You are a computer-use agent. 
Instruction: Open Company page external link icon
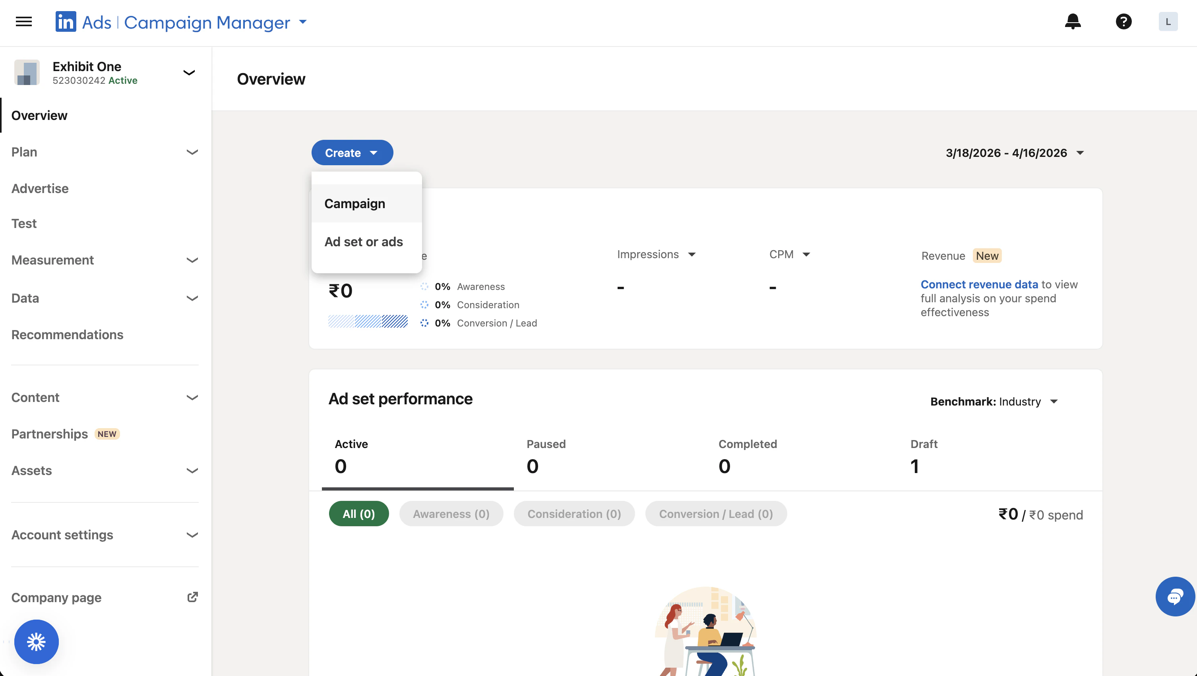[192, 597]
